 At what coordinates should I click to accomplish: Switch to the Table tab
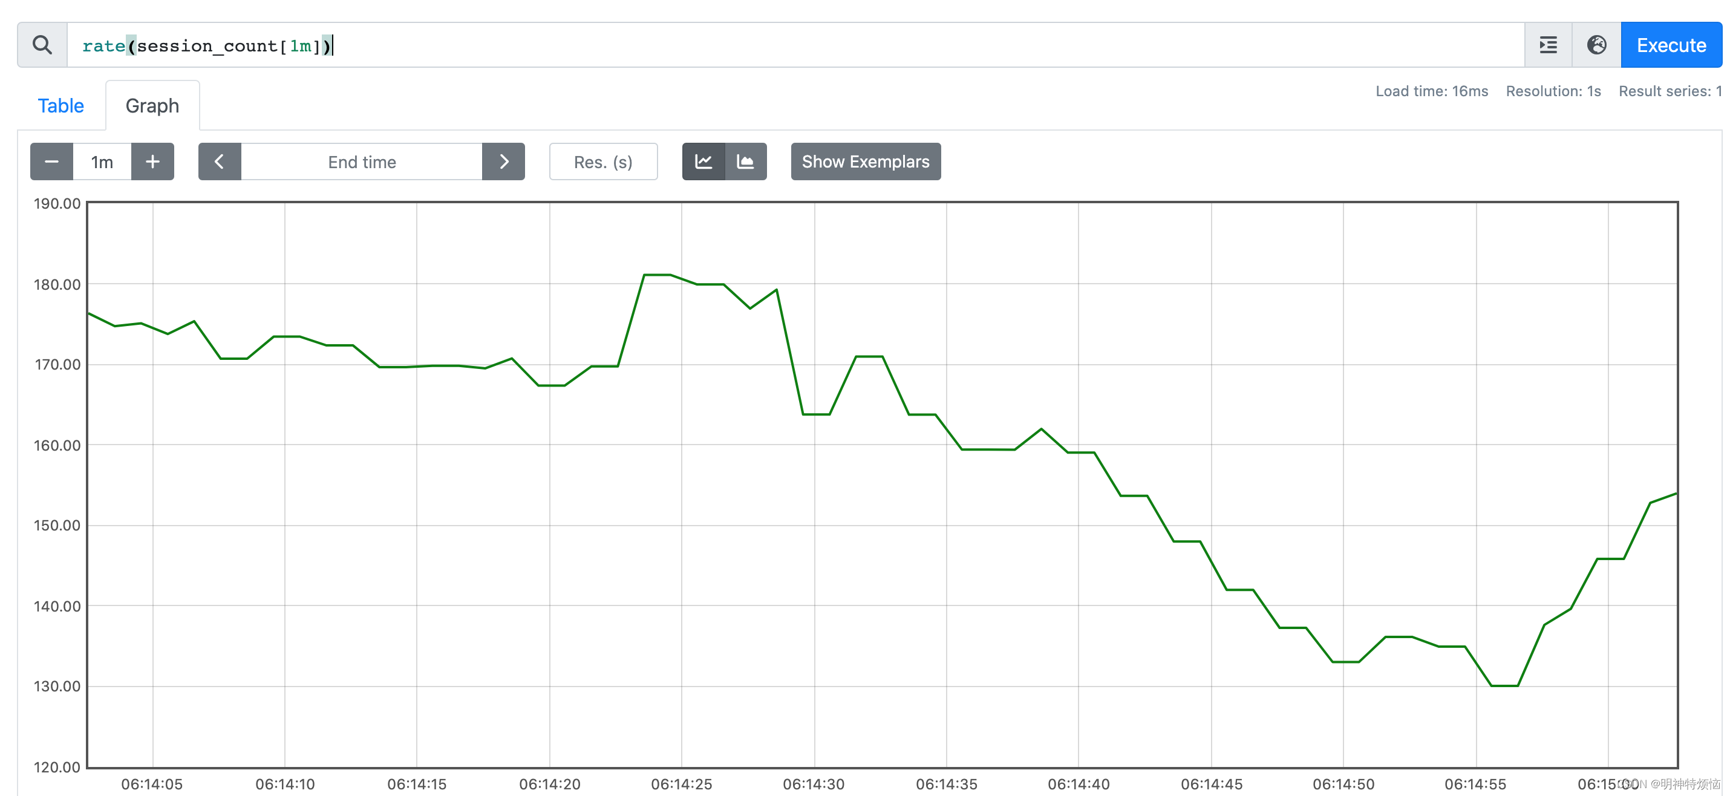pyautogui.click(x=60, y=105)
